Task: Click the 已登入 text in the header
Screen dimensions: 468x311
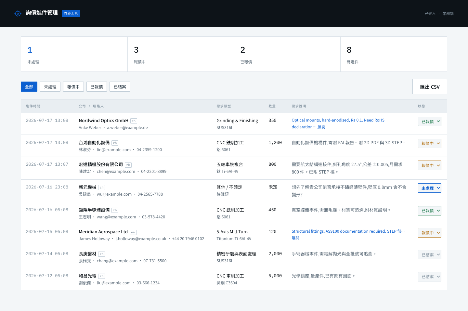Action: coord(430,14)
